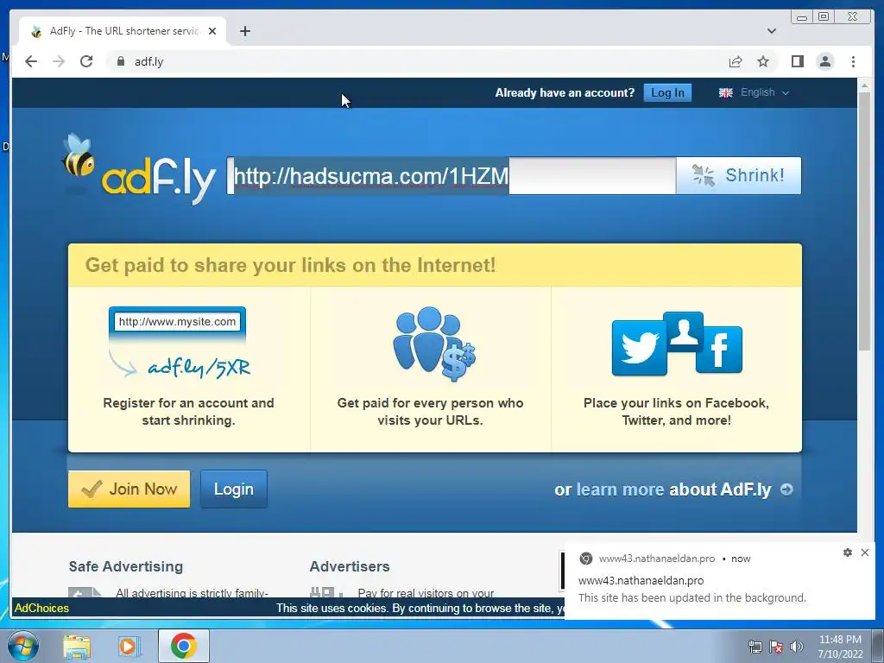Image resolution: width=884 pixels, height=663 pixels.
Task: Open the AdChoices link
Action: [41, 609]
